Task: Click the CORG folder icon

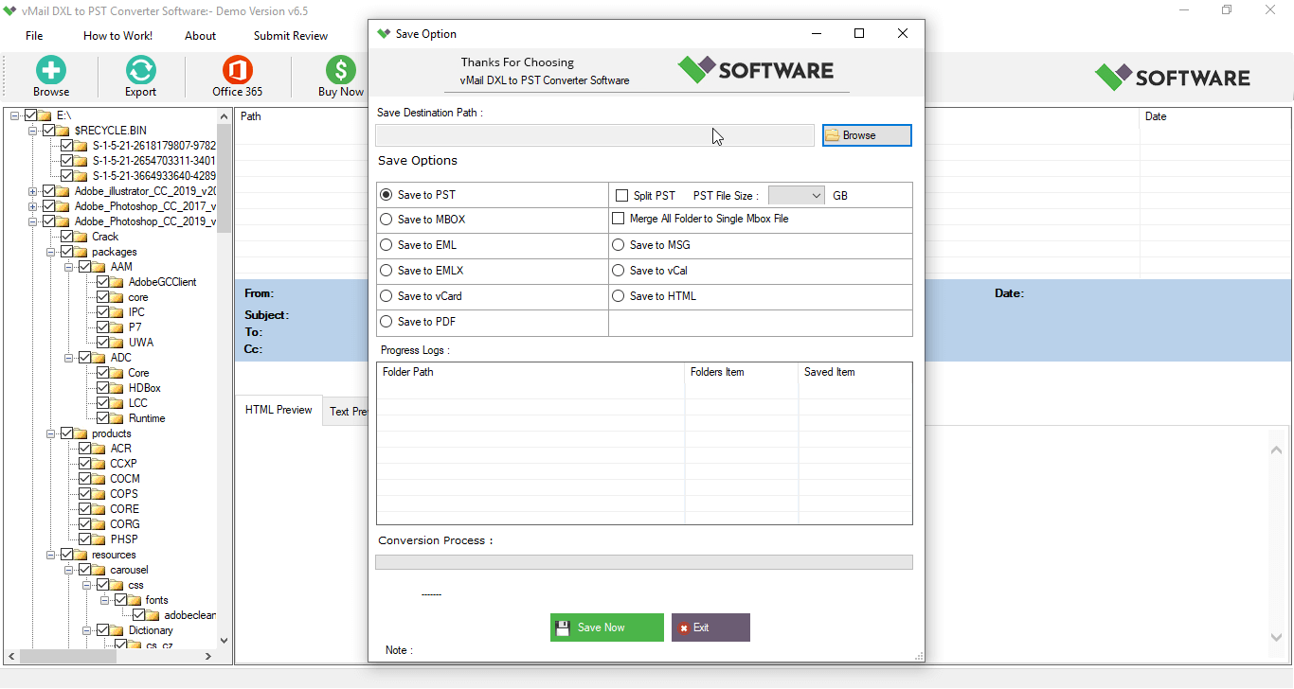Action: (99, 524)
